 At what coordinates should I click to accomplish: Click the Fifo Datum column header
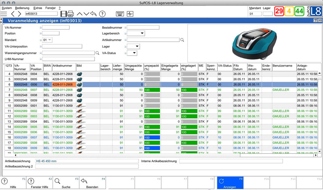[x=240, y=67]
